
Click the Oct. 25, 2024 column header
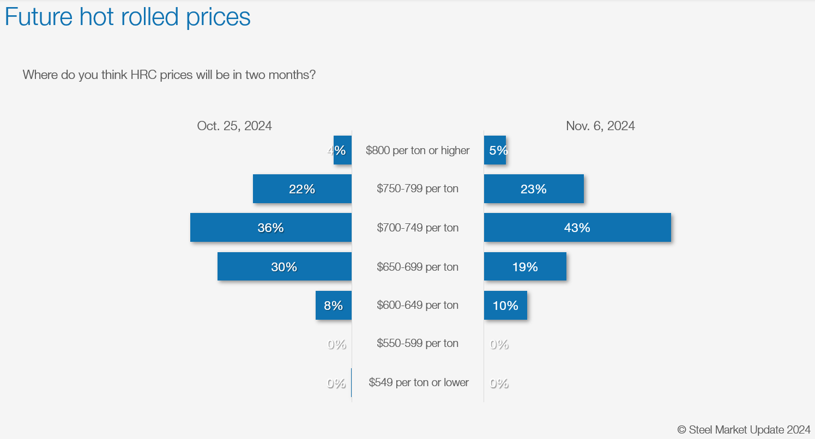[234, 126]
